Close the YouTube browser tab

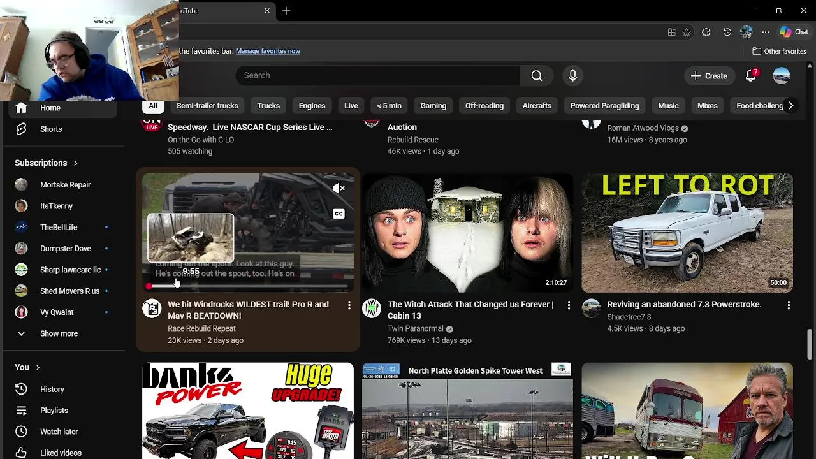267,11
